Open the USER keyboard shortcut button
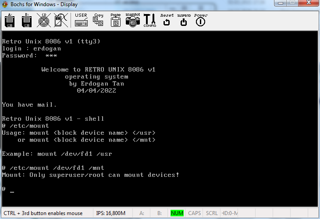Image resolution: width=320 pixels, height=219 pixels. (x=81, y=20)
